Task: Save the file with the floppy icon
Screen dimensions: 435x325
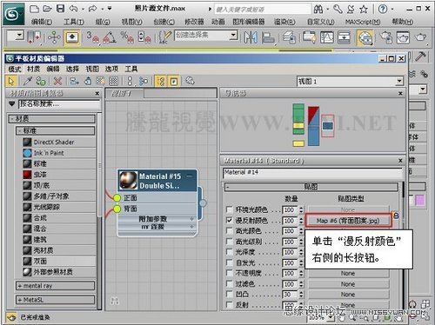Action: point(60,9)
